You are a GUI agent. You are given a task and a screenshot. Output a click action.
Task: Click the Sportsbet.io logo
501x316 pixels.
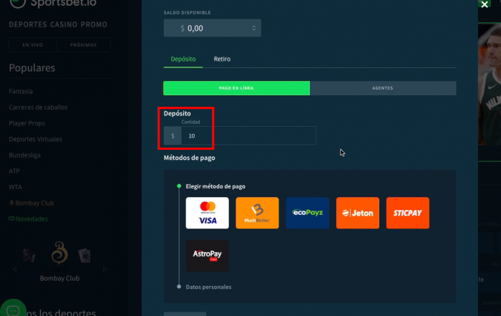(53, 4)
